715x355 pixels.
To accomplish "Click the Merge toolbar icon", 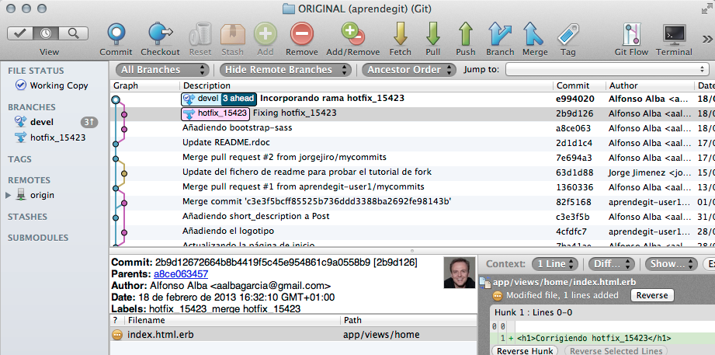I will pos(534,34).
